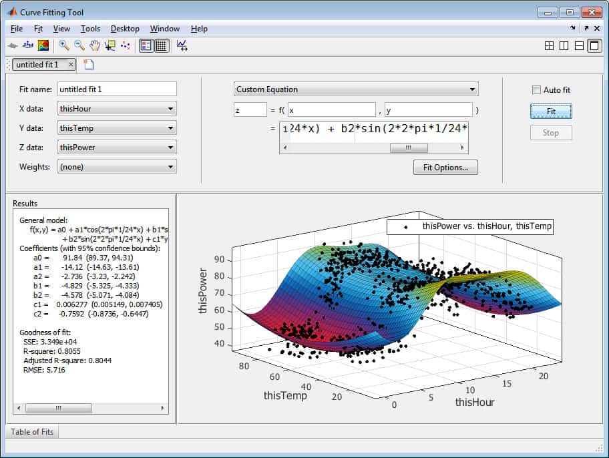Viewport: 609px width, 458px height.
Task: Click the Adjust Axes Limits icon
Action: click(x=182, y=45)
